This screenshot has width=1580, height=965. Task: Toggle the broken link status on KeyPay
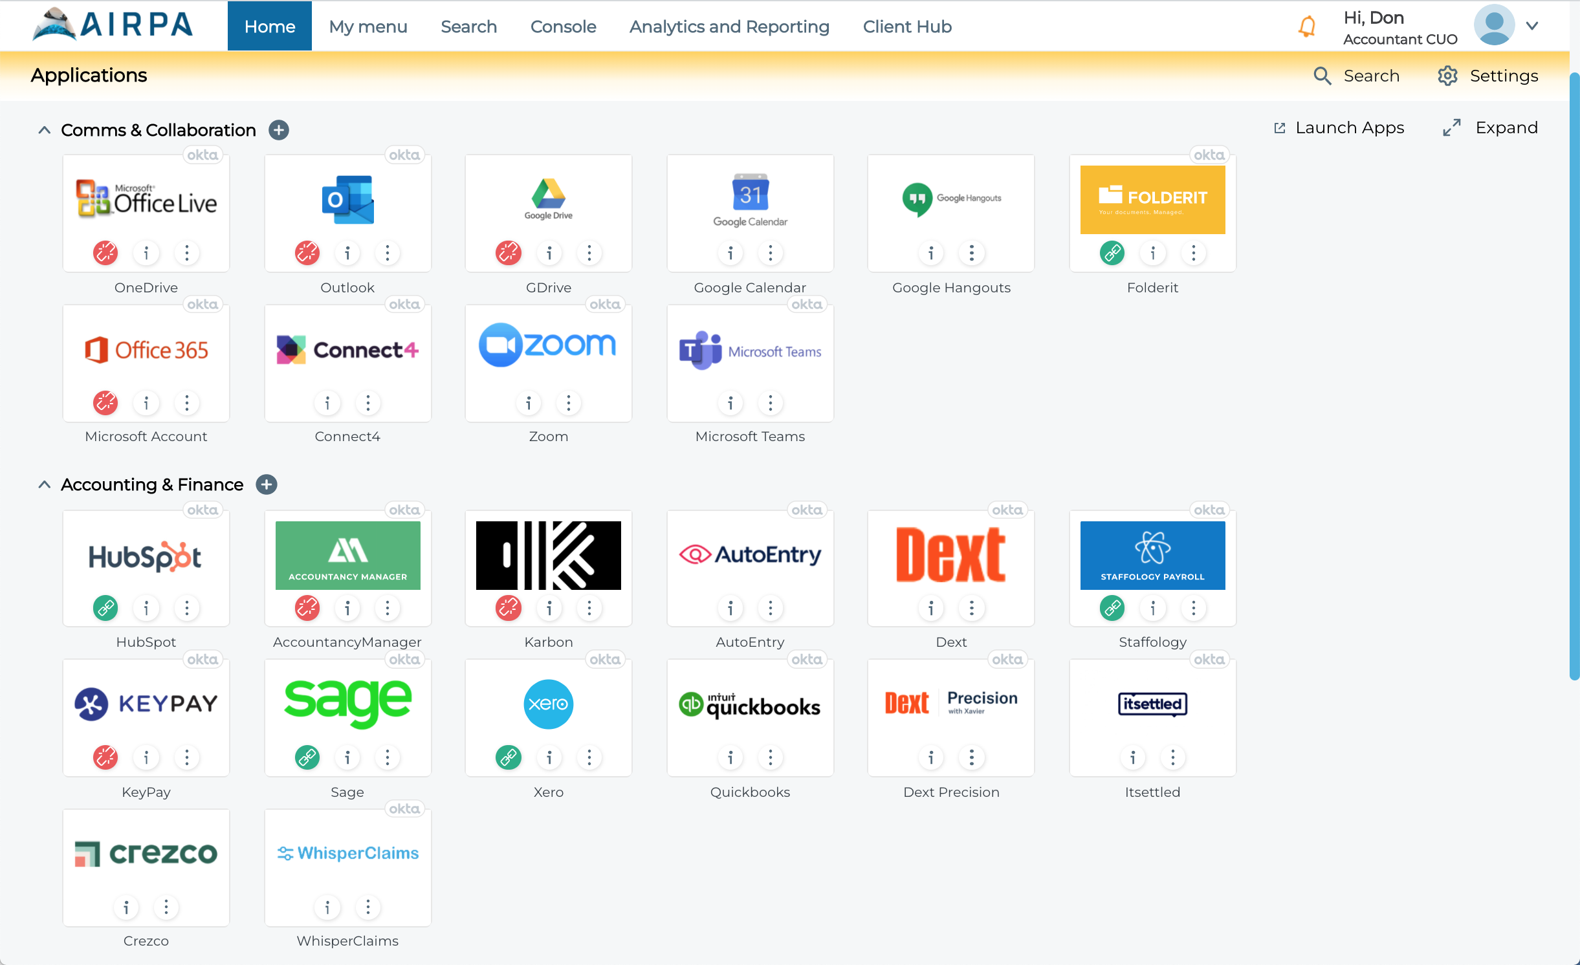pyautogui.click(x=105, y=757)
